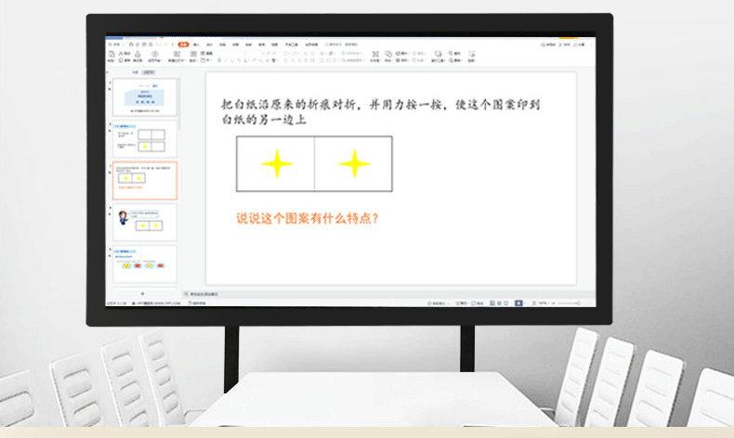Screen dimensions: 734x438
Task: Click the orange question text on the slide
Action: click(307, 219)
